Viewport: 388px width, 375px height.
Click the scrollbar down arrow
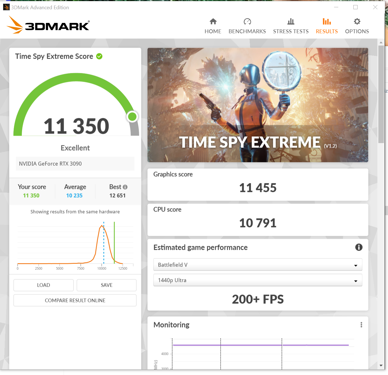tap(381, 365)
